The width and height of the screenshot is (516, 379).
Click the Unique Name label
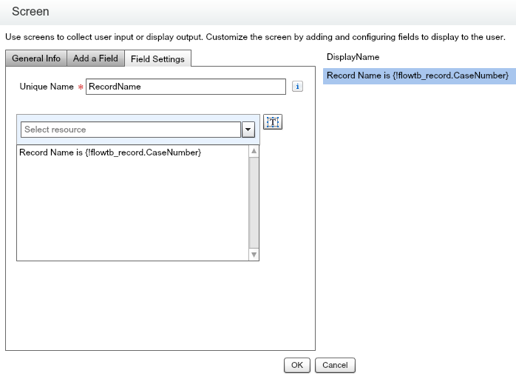[46, 87]
